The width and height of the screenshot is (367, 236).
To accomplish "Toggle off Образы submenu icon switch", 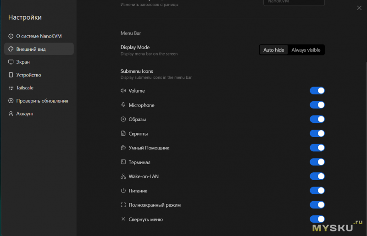I will coord(317,119).
